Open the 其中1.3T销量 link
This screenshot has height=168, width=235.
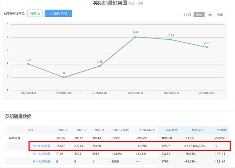(41, 154)
